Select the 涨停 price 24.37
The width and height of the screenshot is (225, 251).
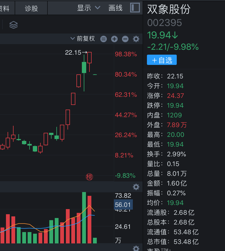175,96
